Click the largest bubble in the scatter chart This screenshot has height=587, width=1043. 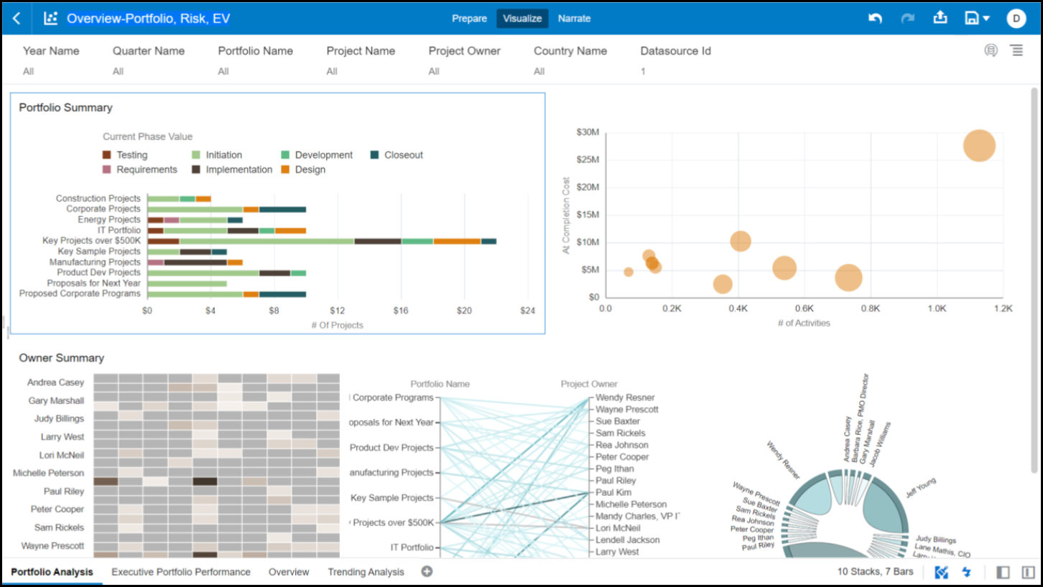[979, 146]
